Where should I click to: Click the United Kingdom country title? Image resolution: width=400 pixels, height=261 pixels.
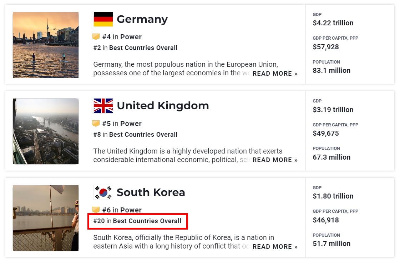click(163, 106)
